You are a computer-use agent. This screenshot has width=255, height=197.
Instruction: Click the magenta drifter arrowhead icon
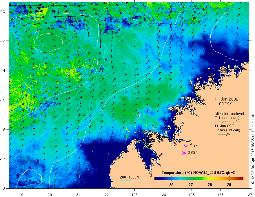[184, 153]
